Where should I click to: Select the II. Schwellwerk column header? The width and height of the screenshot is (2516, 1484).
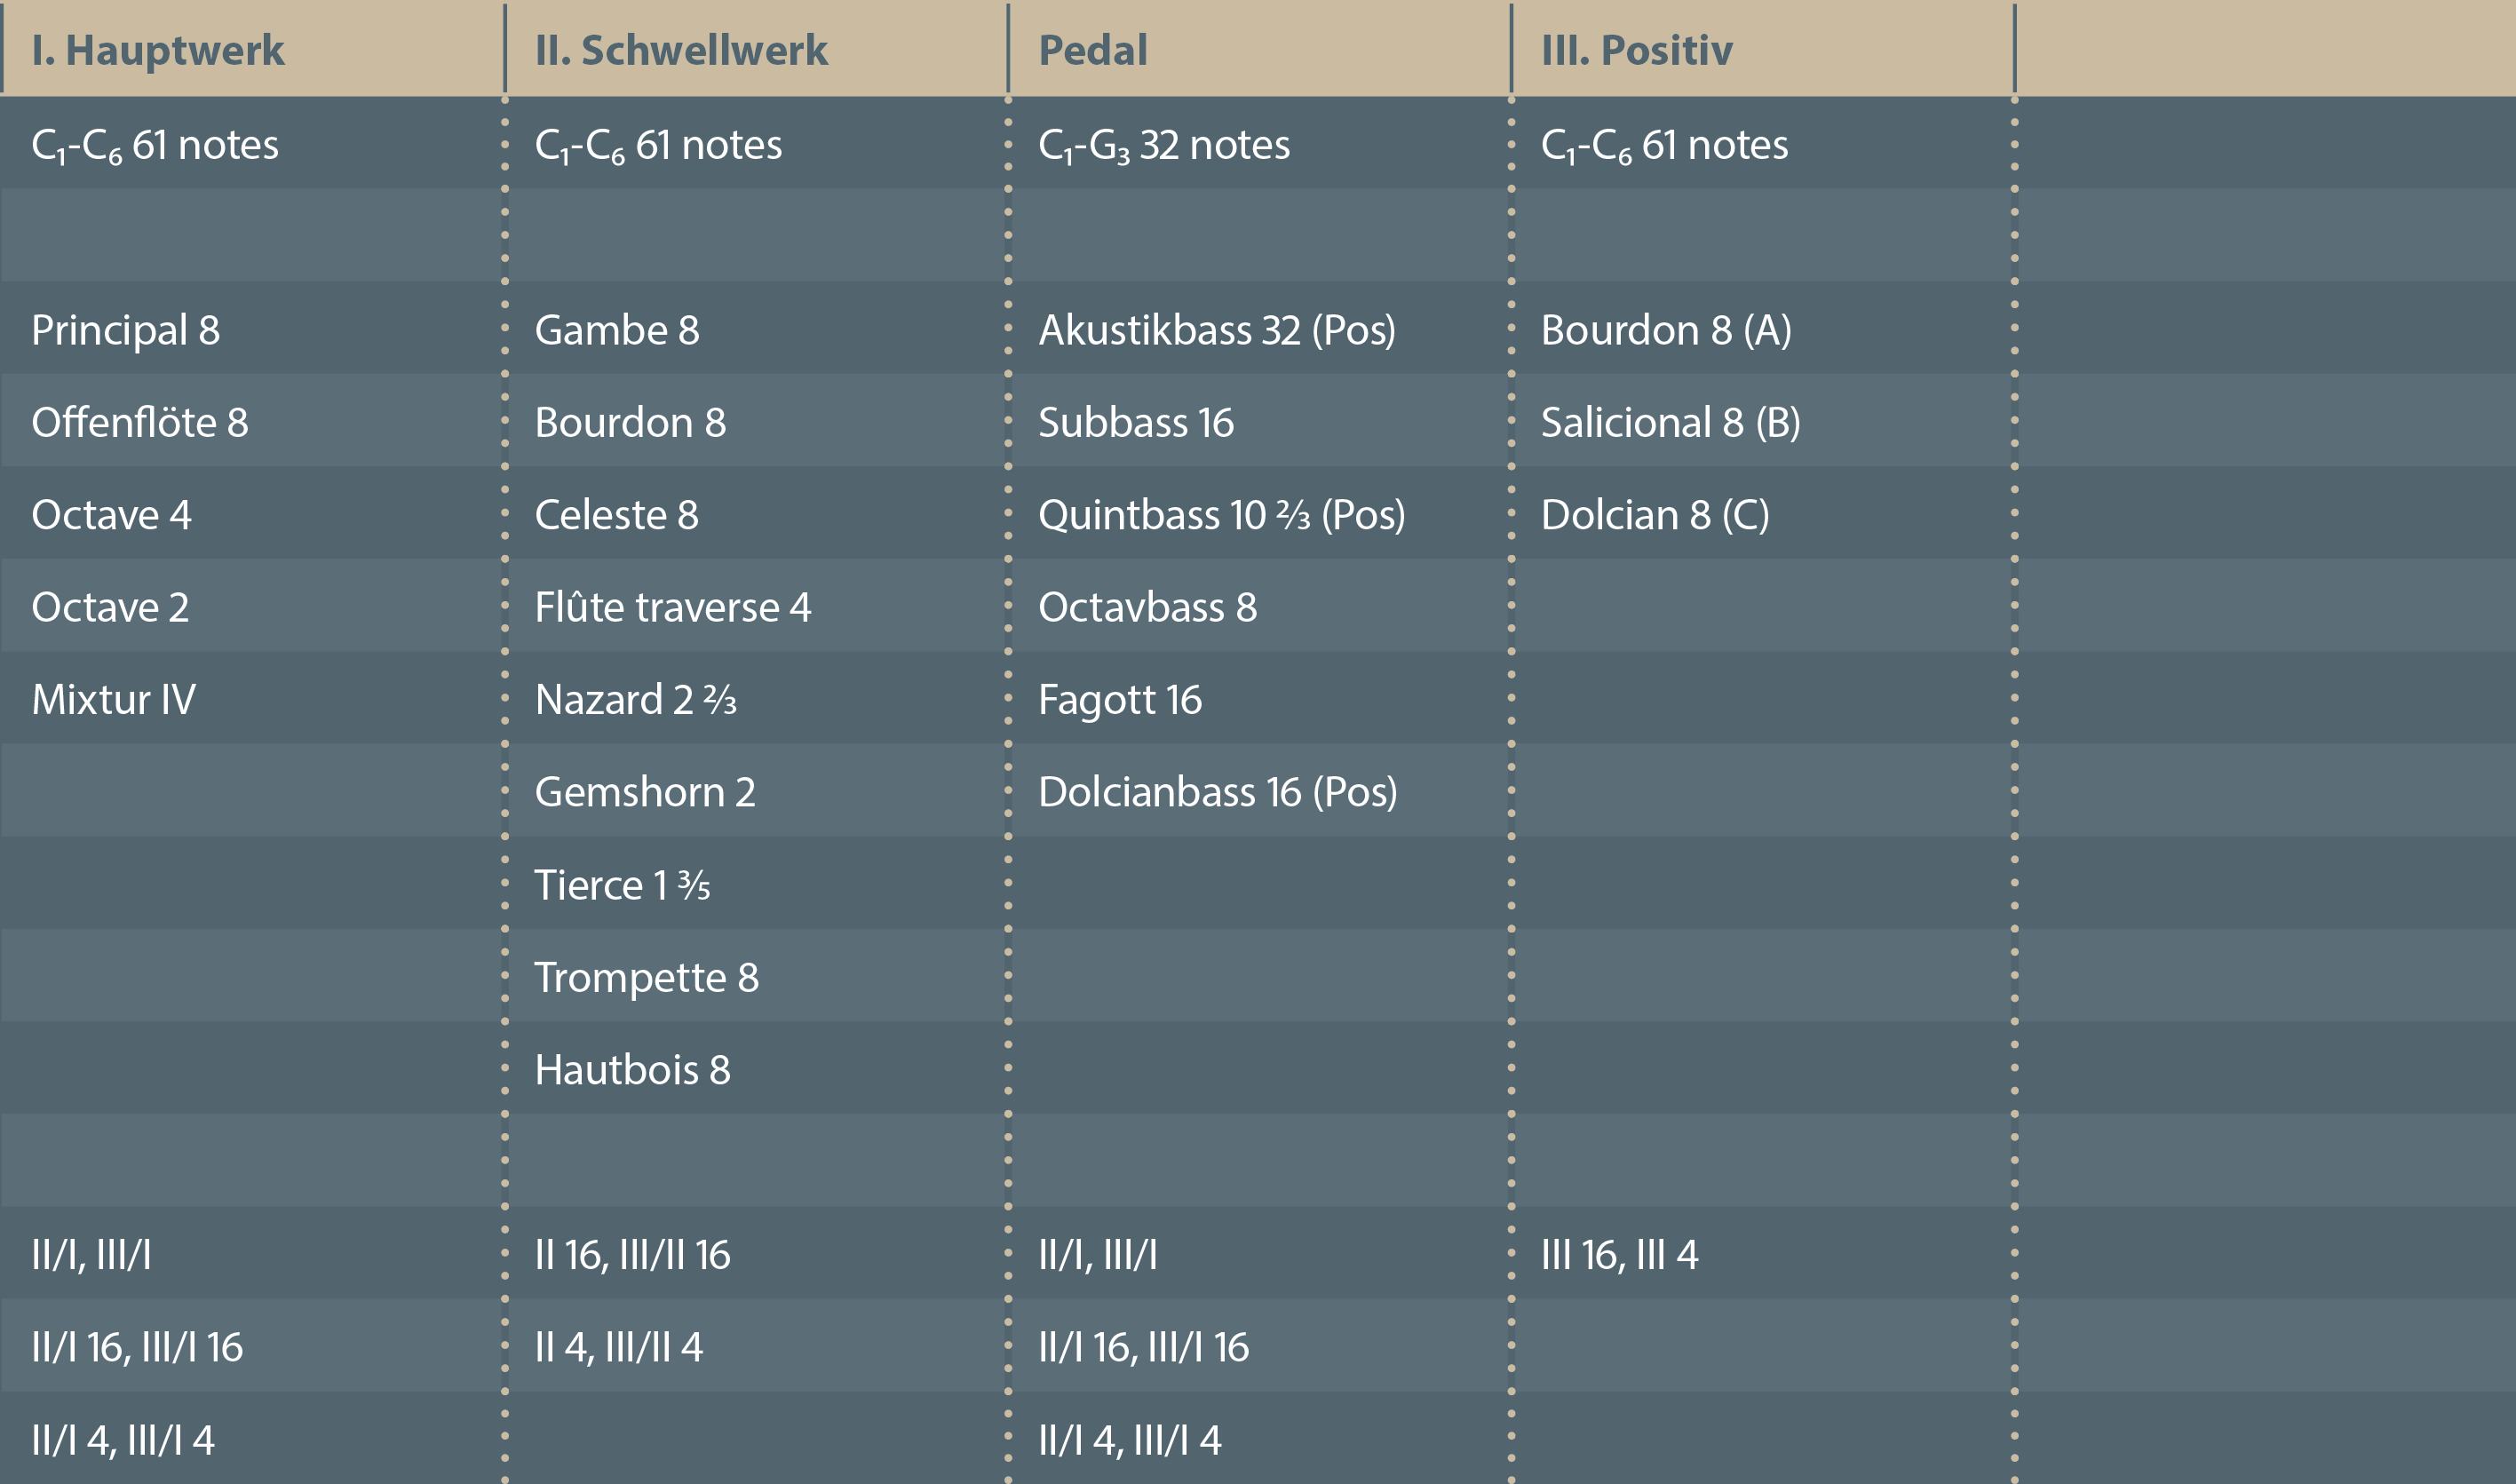coord(681,50)
